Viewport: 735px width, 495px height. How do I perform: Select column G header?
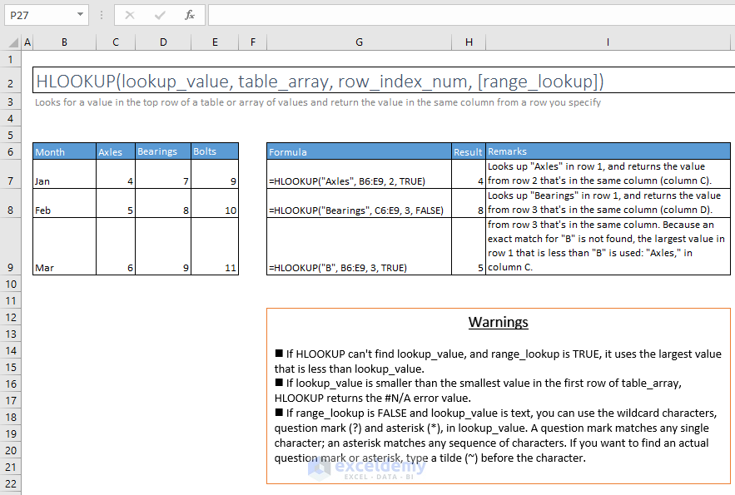click(359, 42)
